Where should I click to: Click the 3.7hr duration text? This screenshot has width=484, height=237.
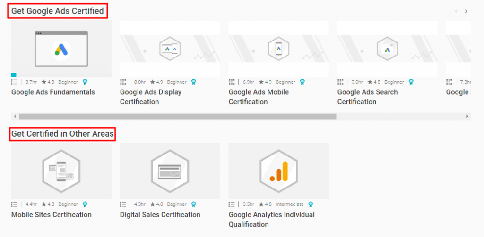(31, 82)
